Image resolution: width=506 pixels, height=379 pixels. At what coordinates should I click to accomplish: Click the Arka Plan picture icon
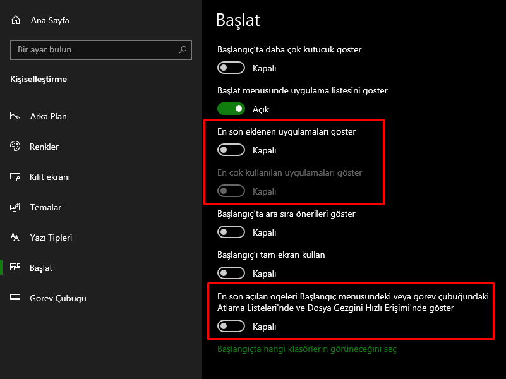(16, 116)
